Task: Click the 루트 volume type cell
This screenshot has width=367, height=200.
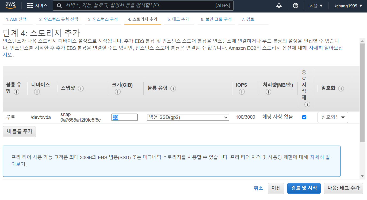Action: point(11,117)
